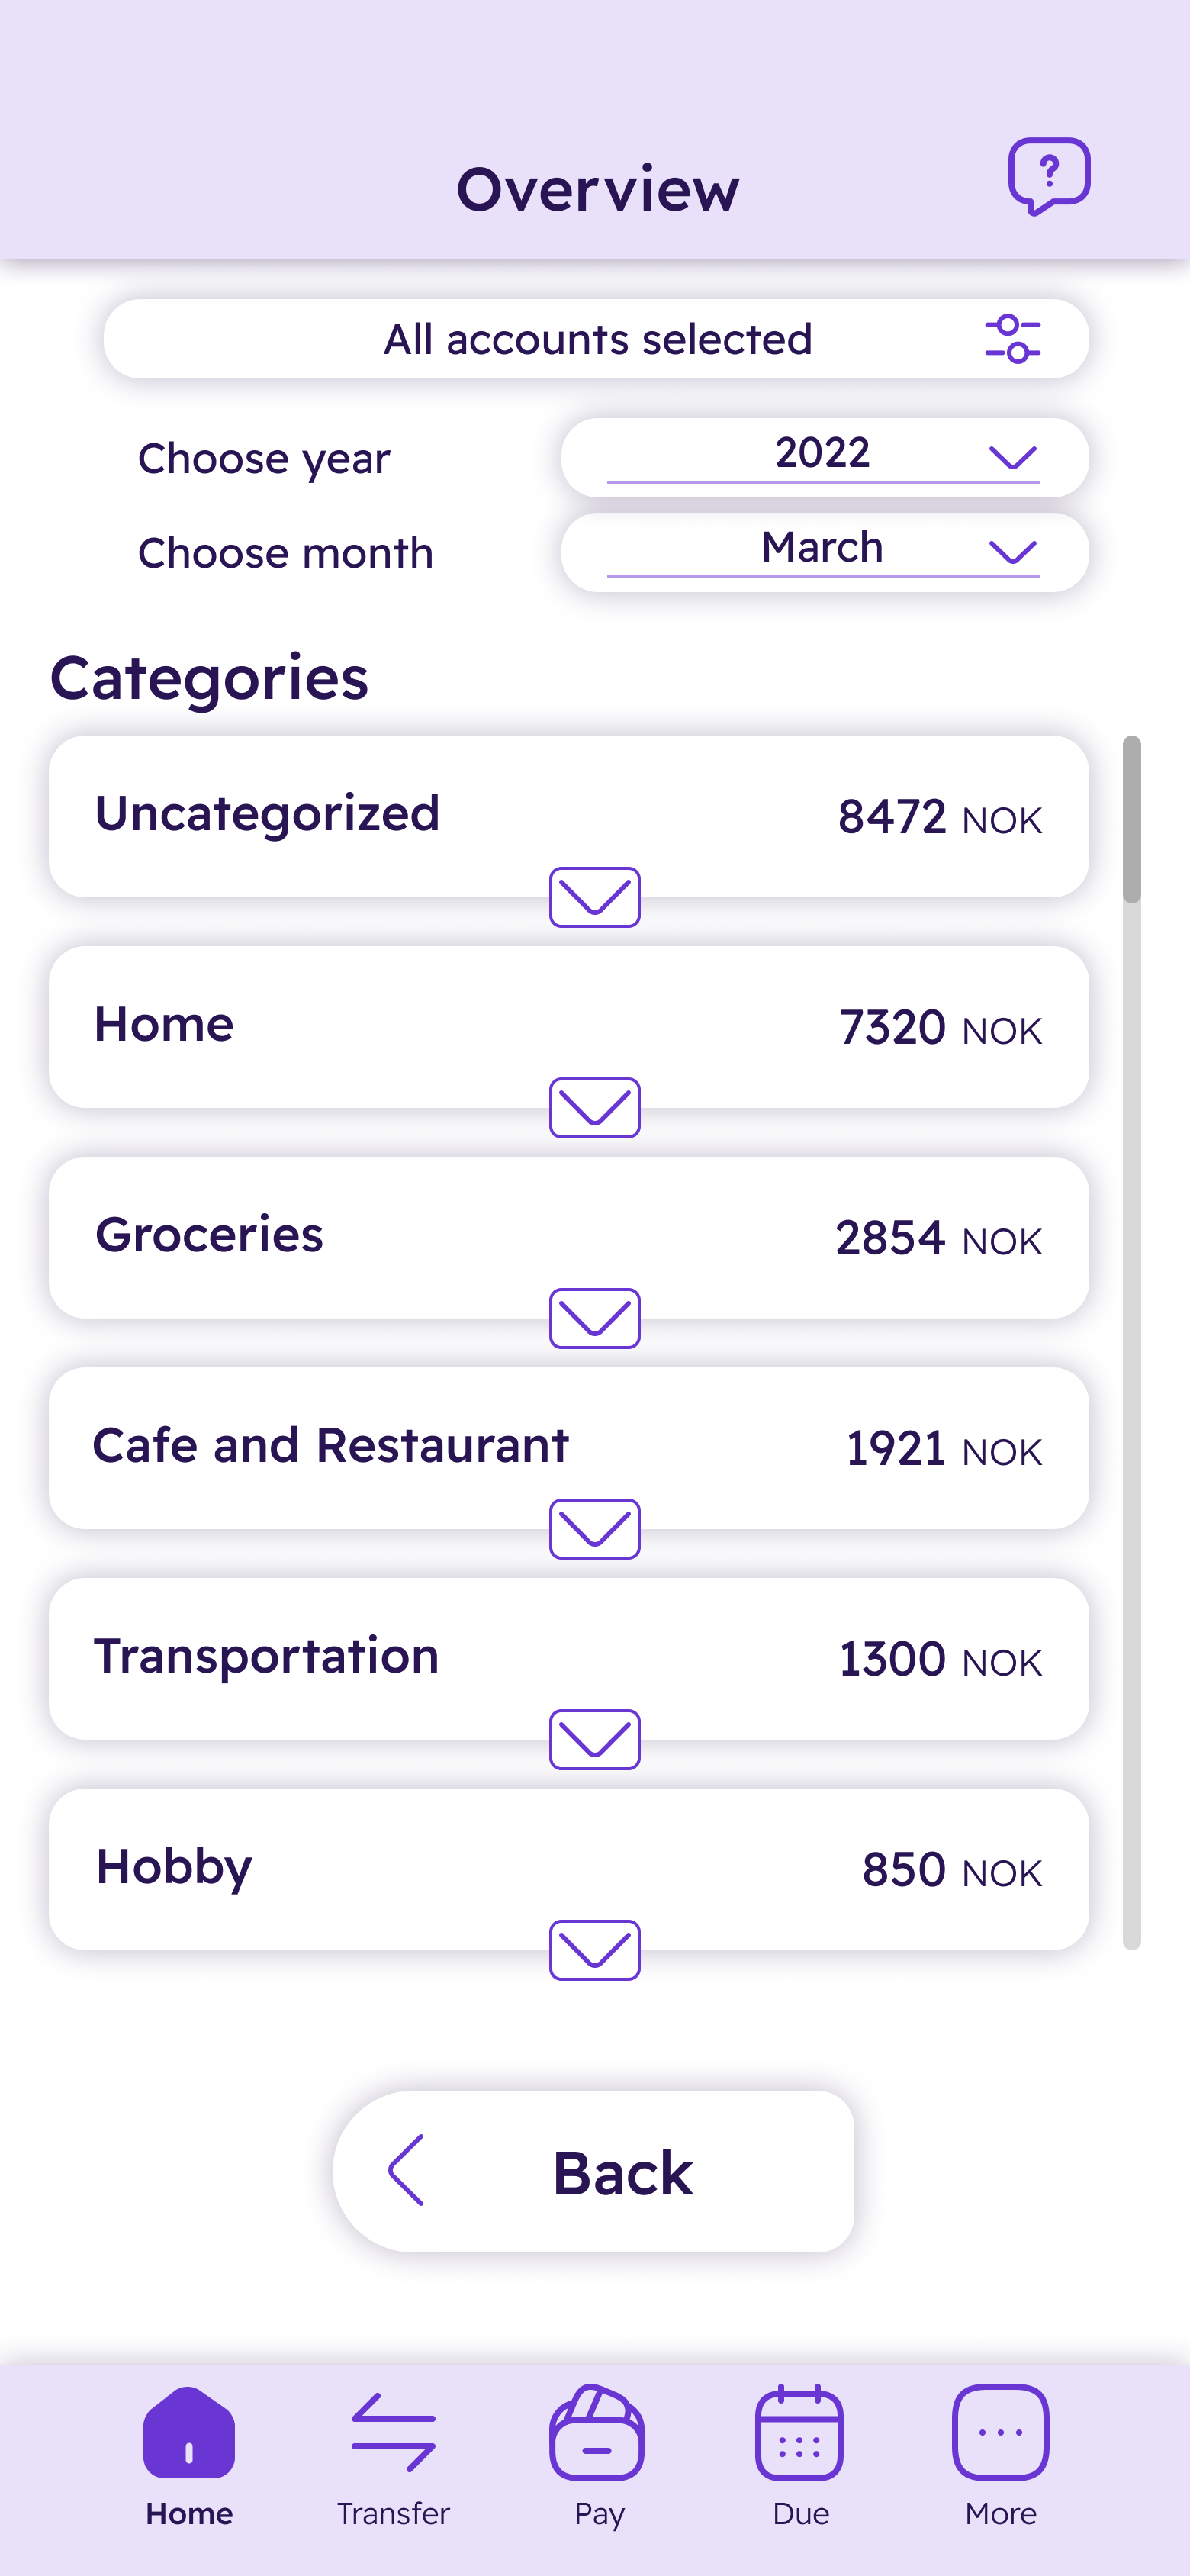
Task: Expand the Home category details
Action: [594, 1108]
